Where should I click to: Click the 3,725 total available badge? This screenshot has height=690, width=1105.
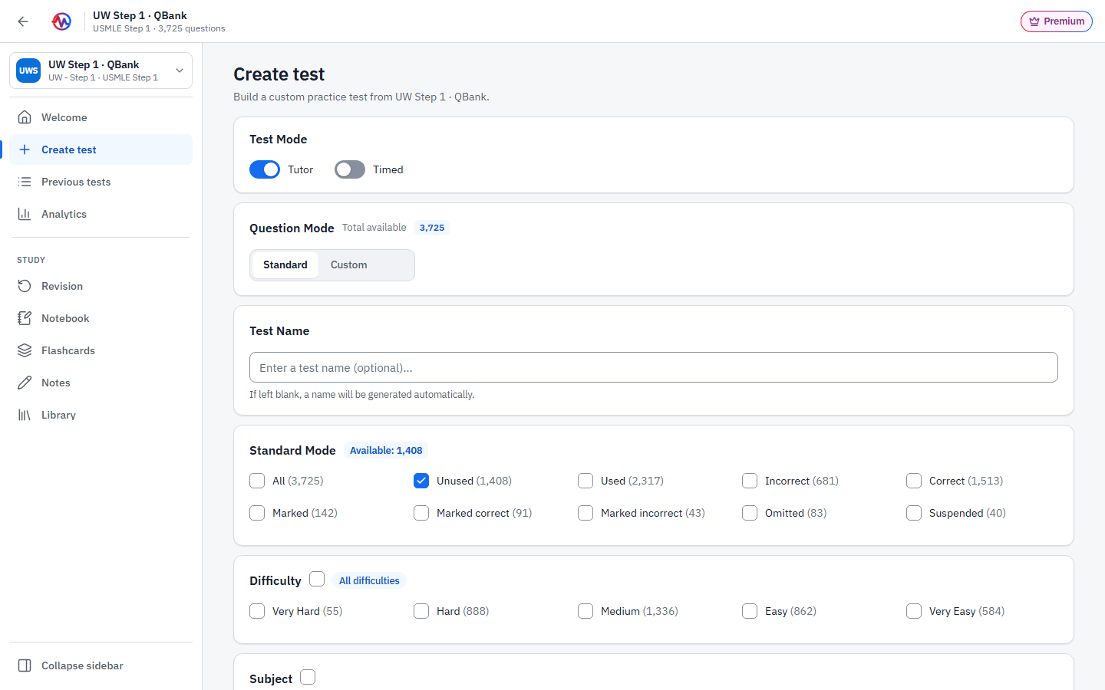point(432,228)
